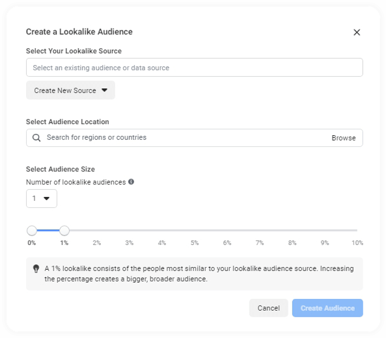Viewport: 386px width, 338px height.
Task: Click the info icon beside lookalike audiences
Action: (x=131, y=181)
